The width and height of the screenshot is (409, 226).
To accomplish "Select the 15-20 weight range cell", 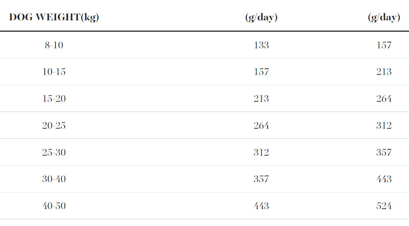I will pos(54,98).
